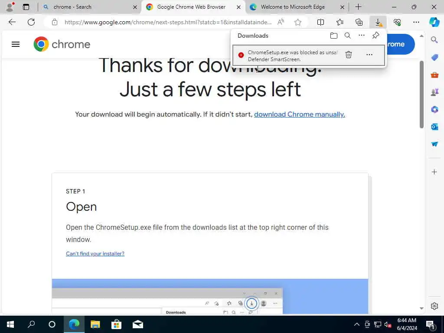
Task: Open sidebar Outlook icon
Action: tap(434, 127)
